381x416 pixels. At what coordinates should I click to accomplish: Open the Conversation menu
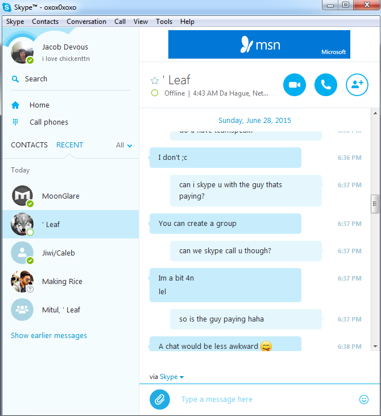pyautogui.click(x=86, y=22)
